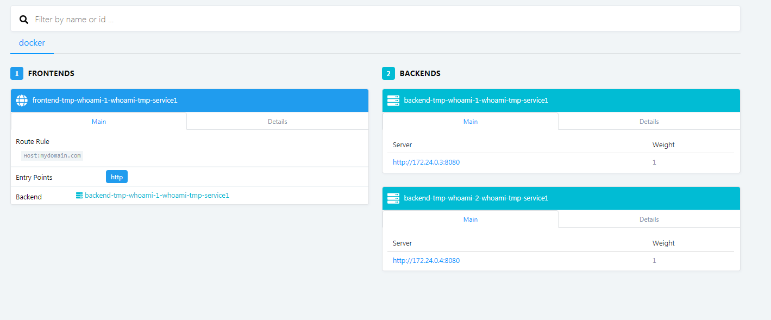771x320 pixels.
Task: Click the globe icon on the frontend card
Action: [22, 100]
